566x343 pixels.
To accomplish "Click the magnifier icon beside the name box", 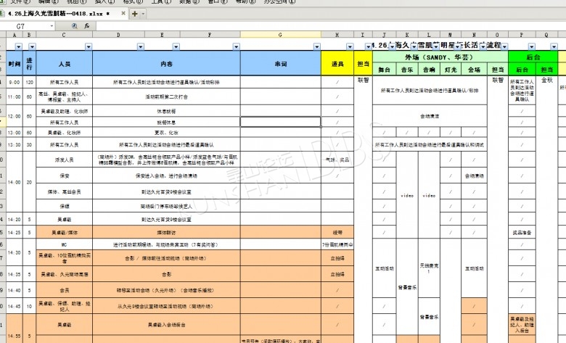I will click(74, 26).
